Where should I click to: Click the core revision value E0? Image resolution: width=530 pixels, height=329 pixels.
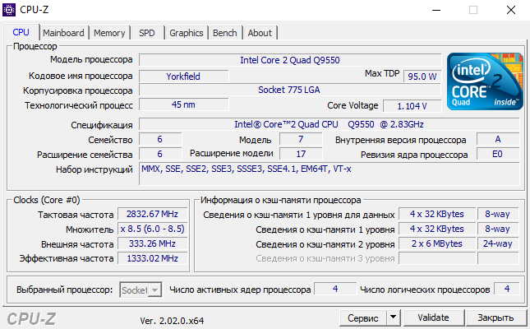[x=498, y=154]
